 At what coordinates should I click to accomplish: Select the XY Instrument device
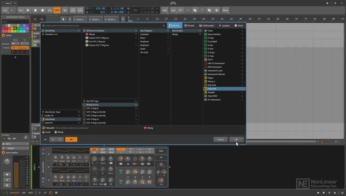224,100
